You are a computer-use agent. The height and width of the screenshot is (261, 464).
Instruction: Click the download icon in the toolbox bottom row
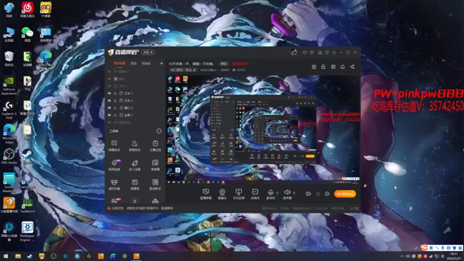pos(135,201)
